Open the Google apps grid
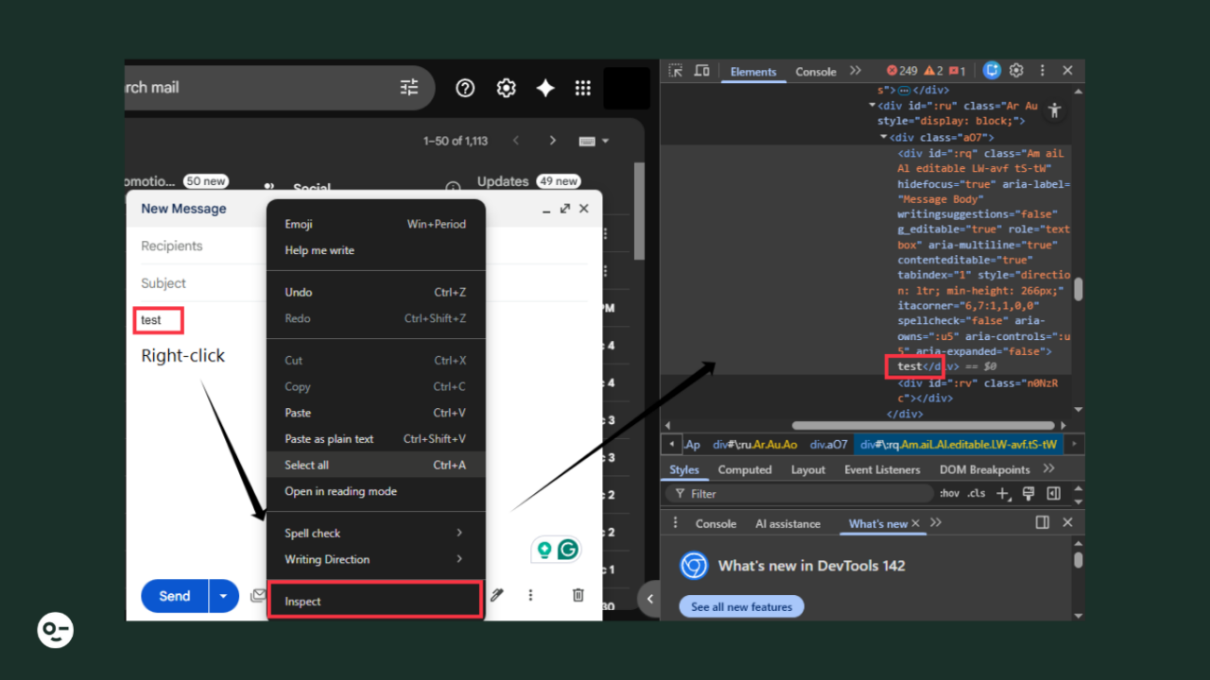Viewport: 1210px width, 680px height. 582,88
